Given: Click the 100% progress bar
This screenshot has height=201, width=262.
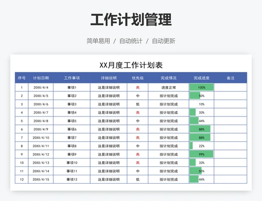Looking at the screenshot, I should point(202,87).
